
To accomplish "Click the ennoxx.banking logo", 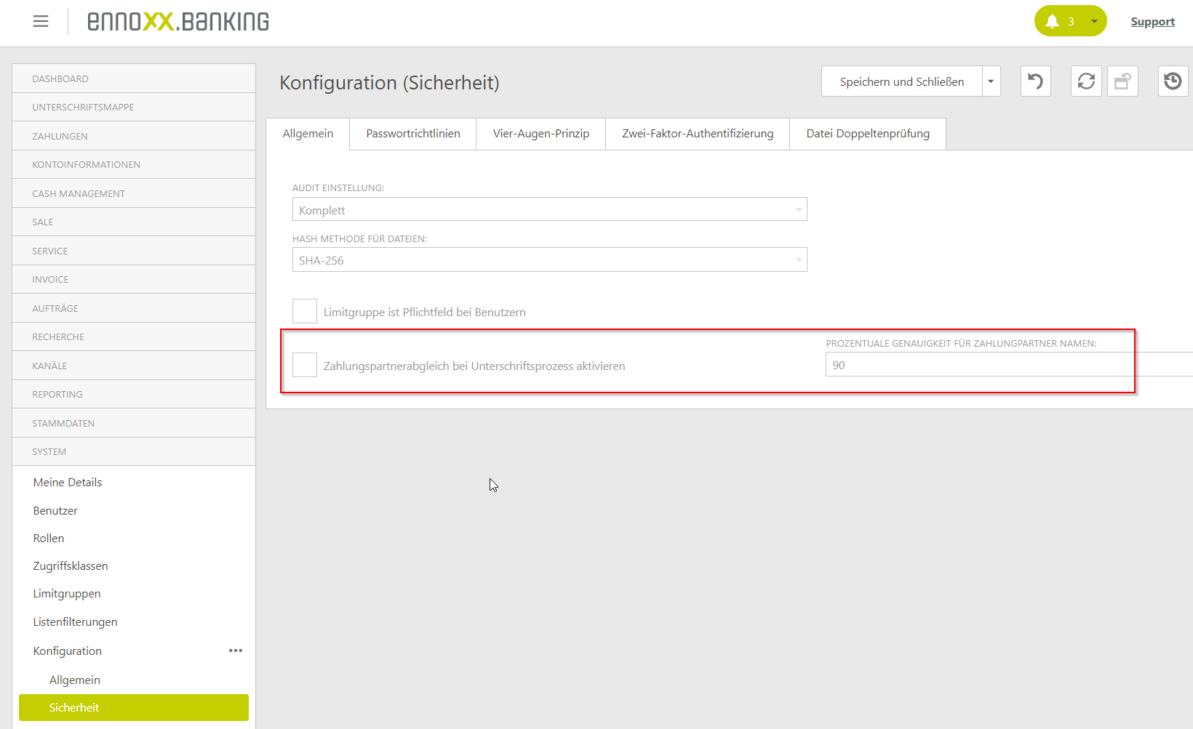I will (x=178, y=22).
